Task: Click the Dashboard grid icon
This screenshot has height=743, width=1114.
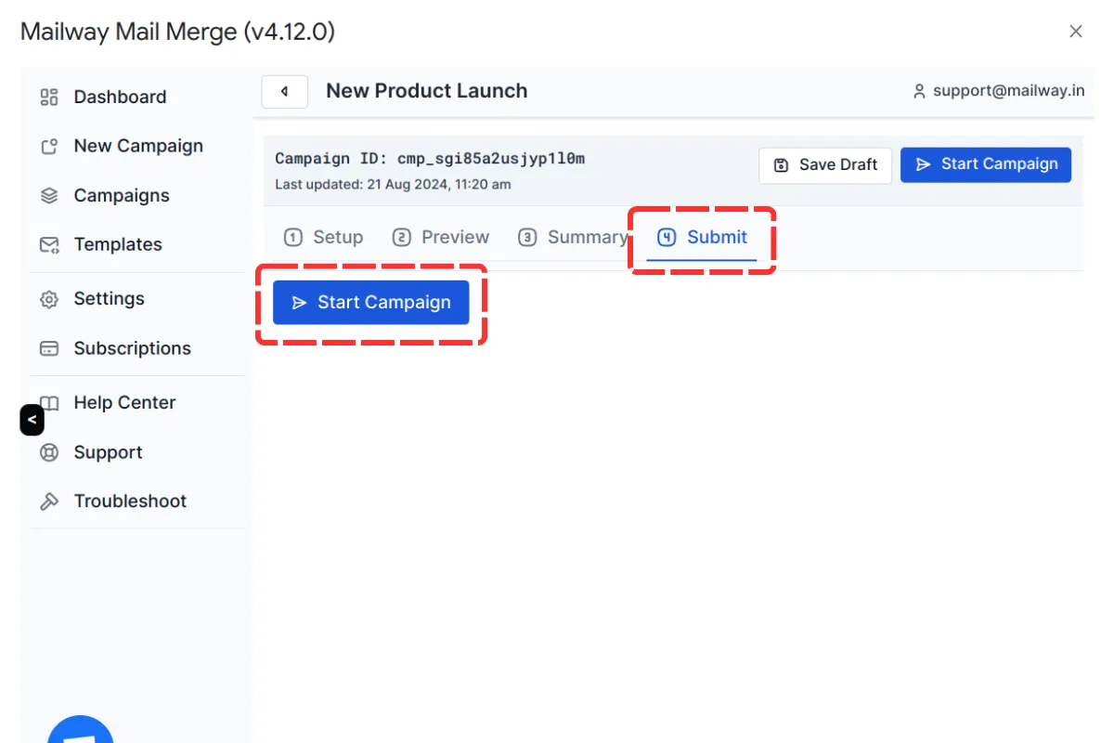Action: tap(49, 98)
